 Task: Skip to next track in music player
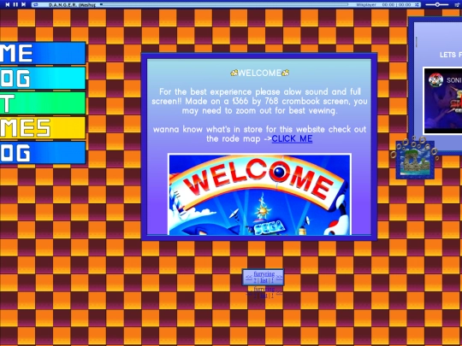[24, 4]
